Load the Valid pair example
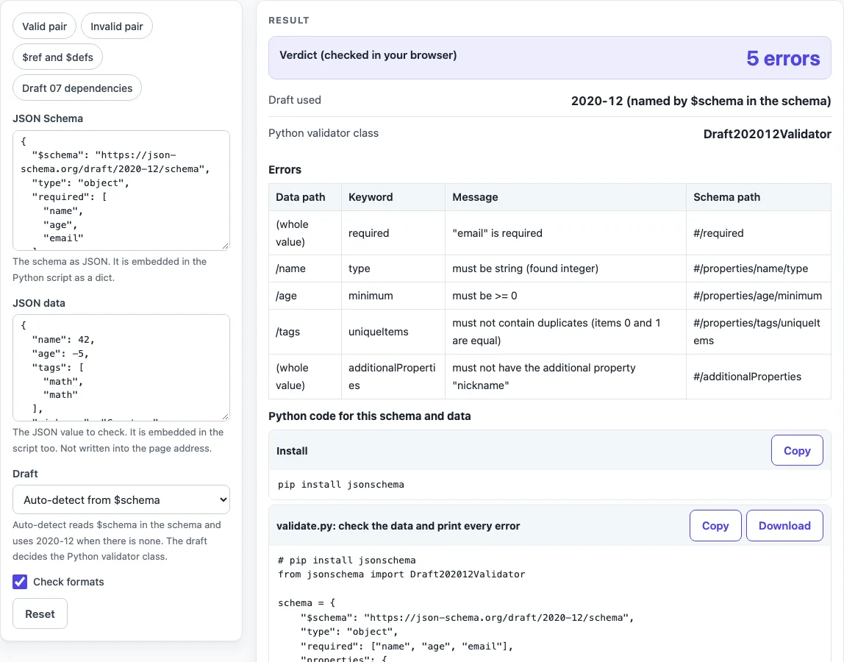This screenshot has height=662, width=844. 44,26
